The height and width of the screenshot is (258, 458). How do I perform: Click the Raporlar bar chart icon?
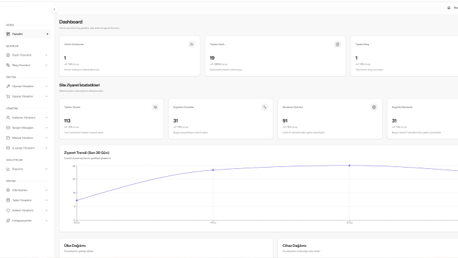click(8, 169)
